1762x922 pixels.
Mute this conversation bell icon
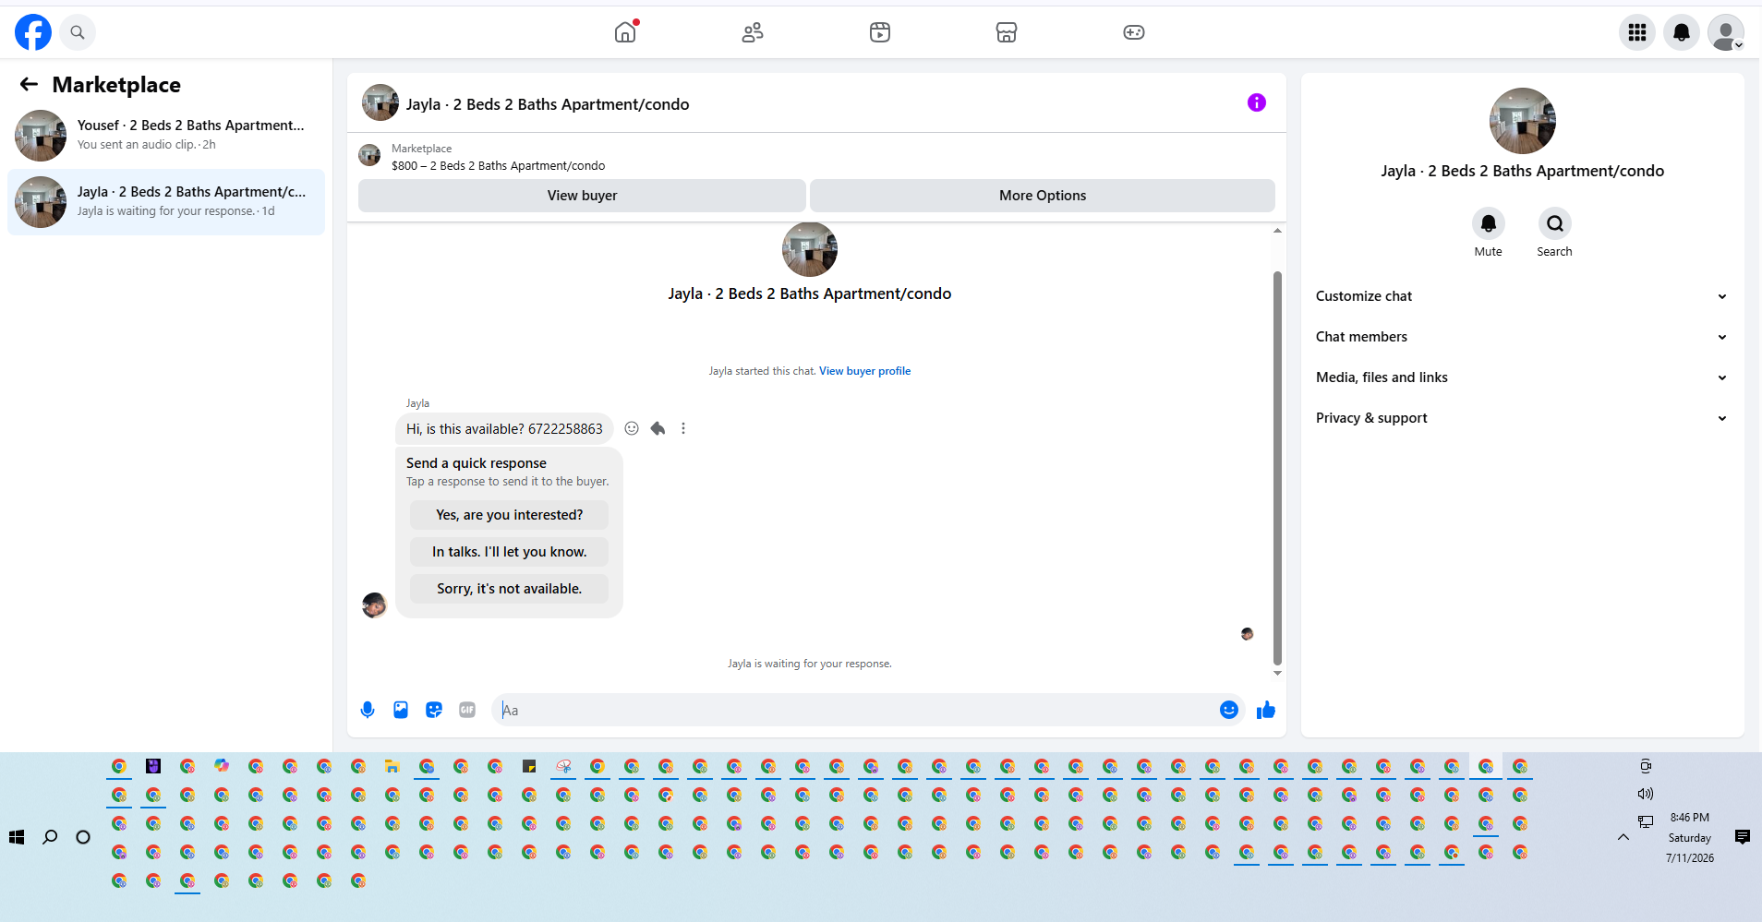click(x=1489, y=223)
